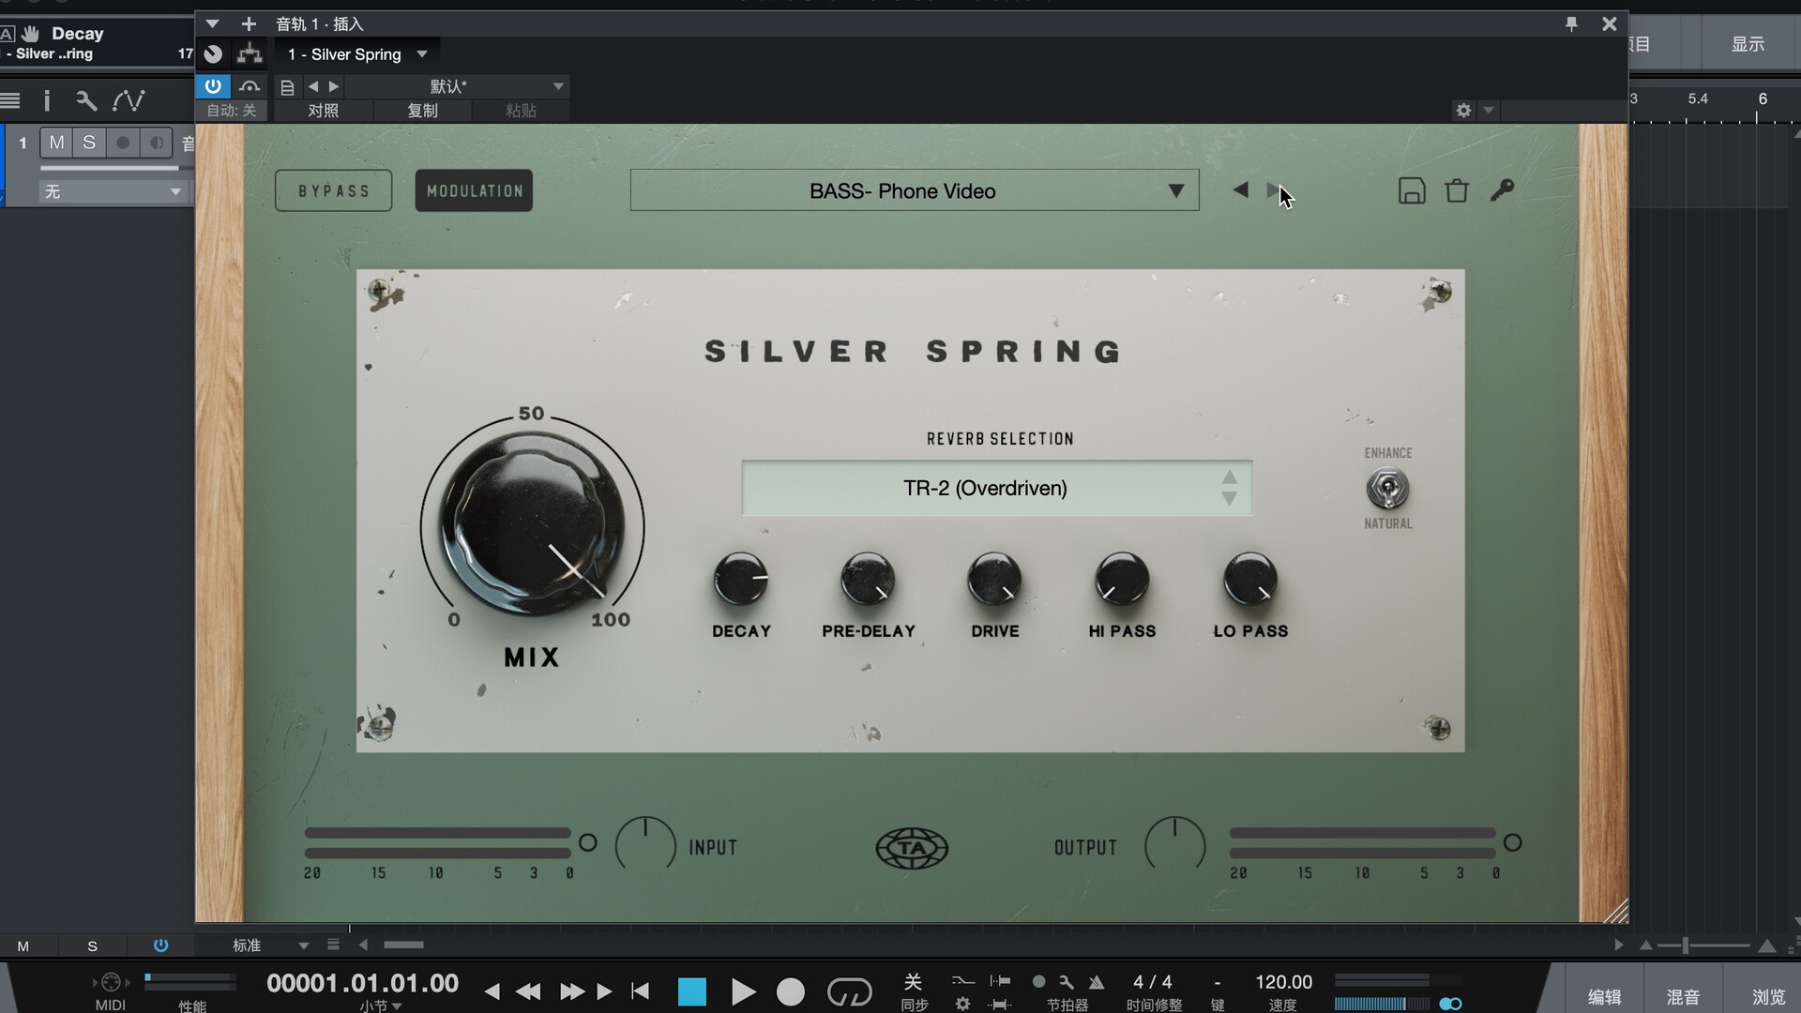
Task: Pin the plugin window
Action: click(x=1571, y=23)
